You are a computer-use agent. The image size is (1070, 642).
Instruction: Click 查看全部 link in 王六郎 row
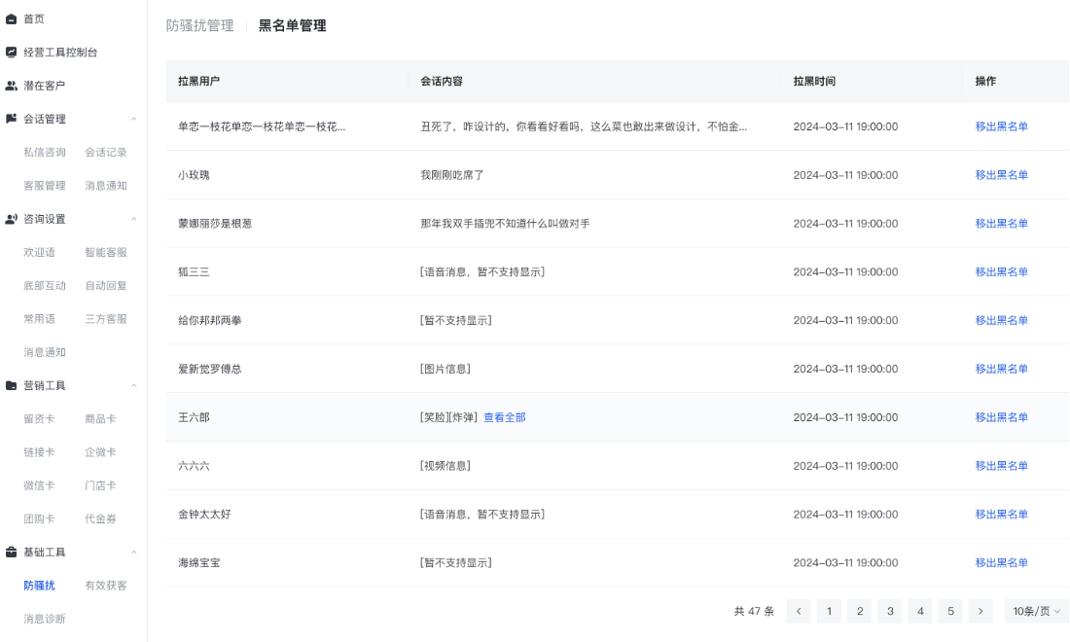click(504, 417)
